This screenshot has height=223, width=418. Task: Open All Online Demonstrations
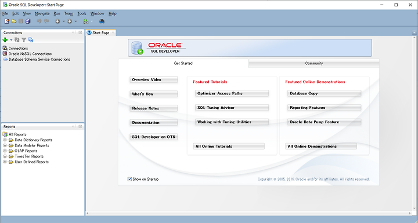click(321, 147)
